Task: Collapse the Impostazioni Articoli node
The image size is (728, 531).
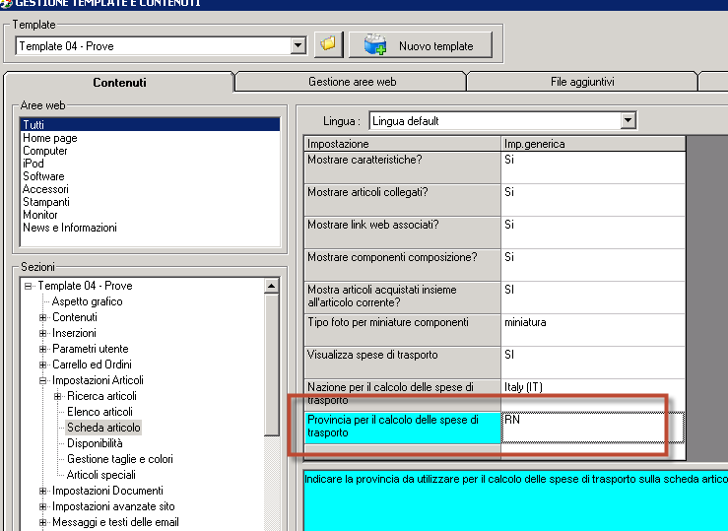Action: tap(42, 380)
